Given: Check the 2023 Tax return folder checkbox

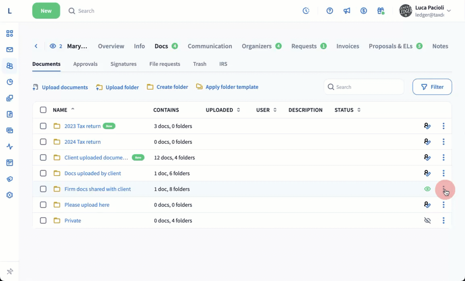Looking at the screenshot, I should [x=43, y=126].
